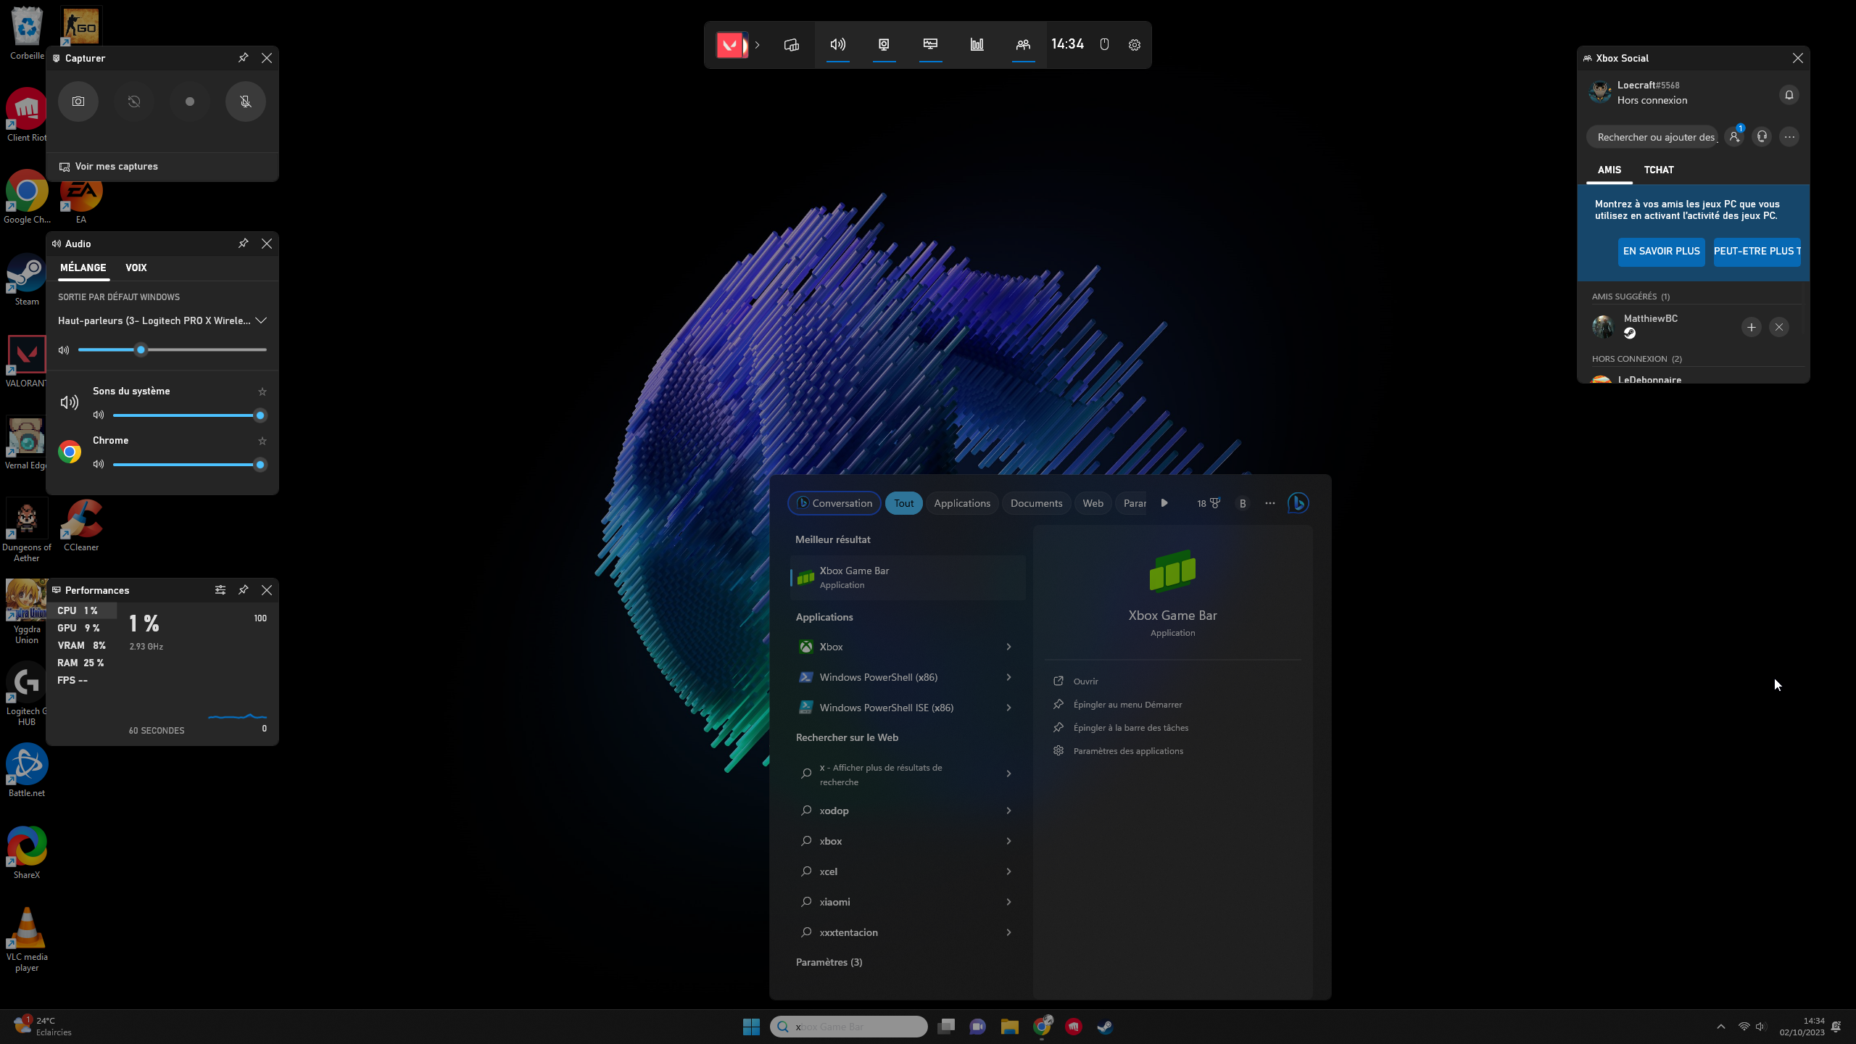Show more search filters with the arrow

tap(1164, 503)
